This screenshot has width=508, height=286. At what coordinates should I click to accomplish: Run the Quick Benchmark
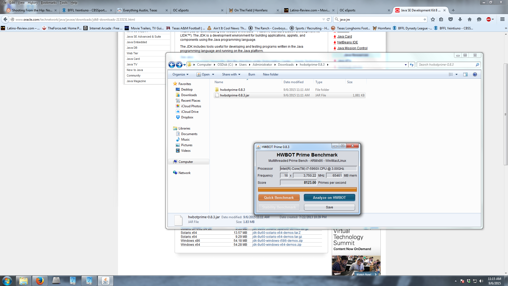279,198
